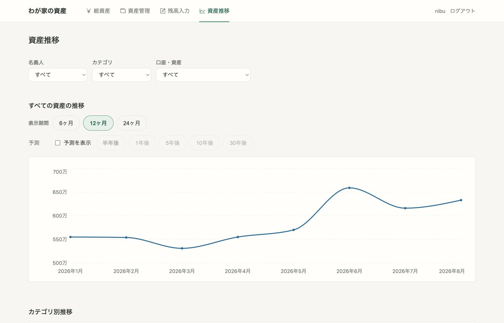Image resolution: width=504 pixels, height=323 pixels.
Task: Click the わが家の資産 site title
Action: tap(47, 11)
